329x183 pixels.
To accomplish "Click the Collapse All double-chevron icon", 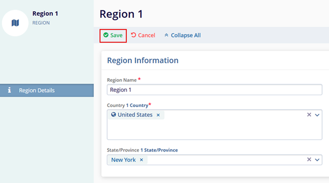I will (166, 35).
